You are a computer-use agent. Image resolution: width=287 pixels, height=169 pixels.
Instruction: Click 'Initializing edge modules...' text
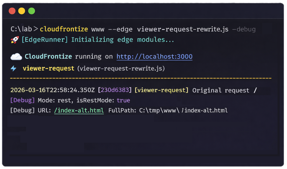point(123,40)
